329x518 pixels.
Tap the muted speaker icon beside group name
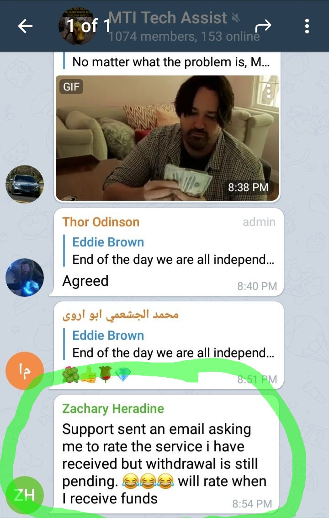point(235,18)
